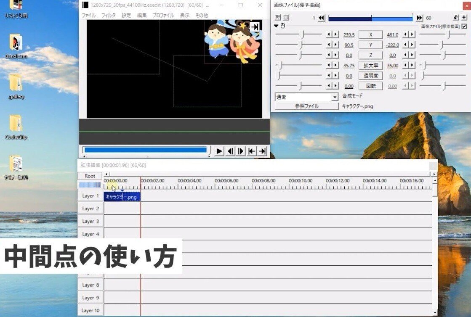This screenshot has width=471, height=317.
Task: Toggle Layer 3 off in the timeline
Action: tap(90, 221)
